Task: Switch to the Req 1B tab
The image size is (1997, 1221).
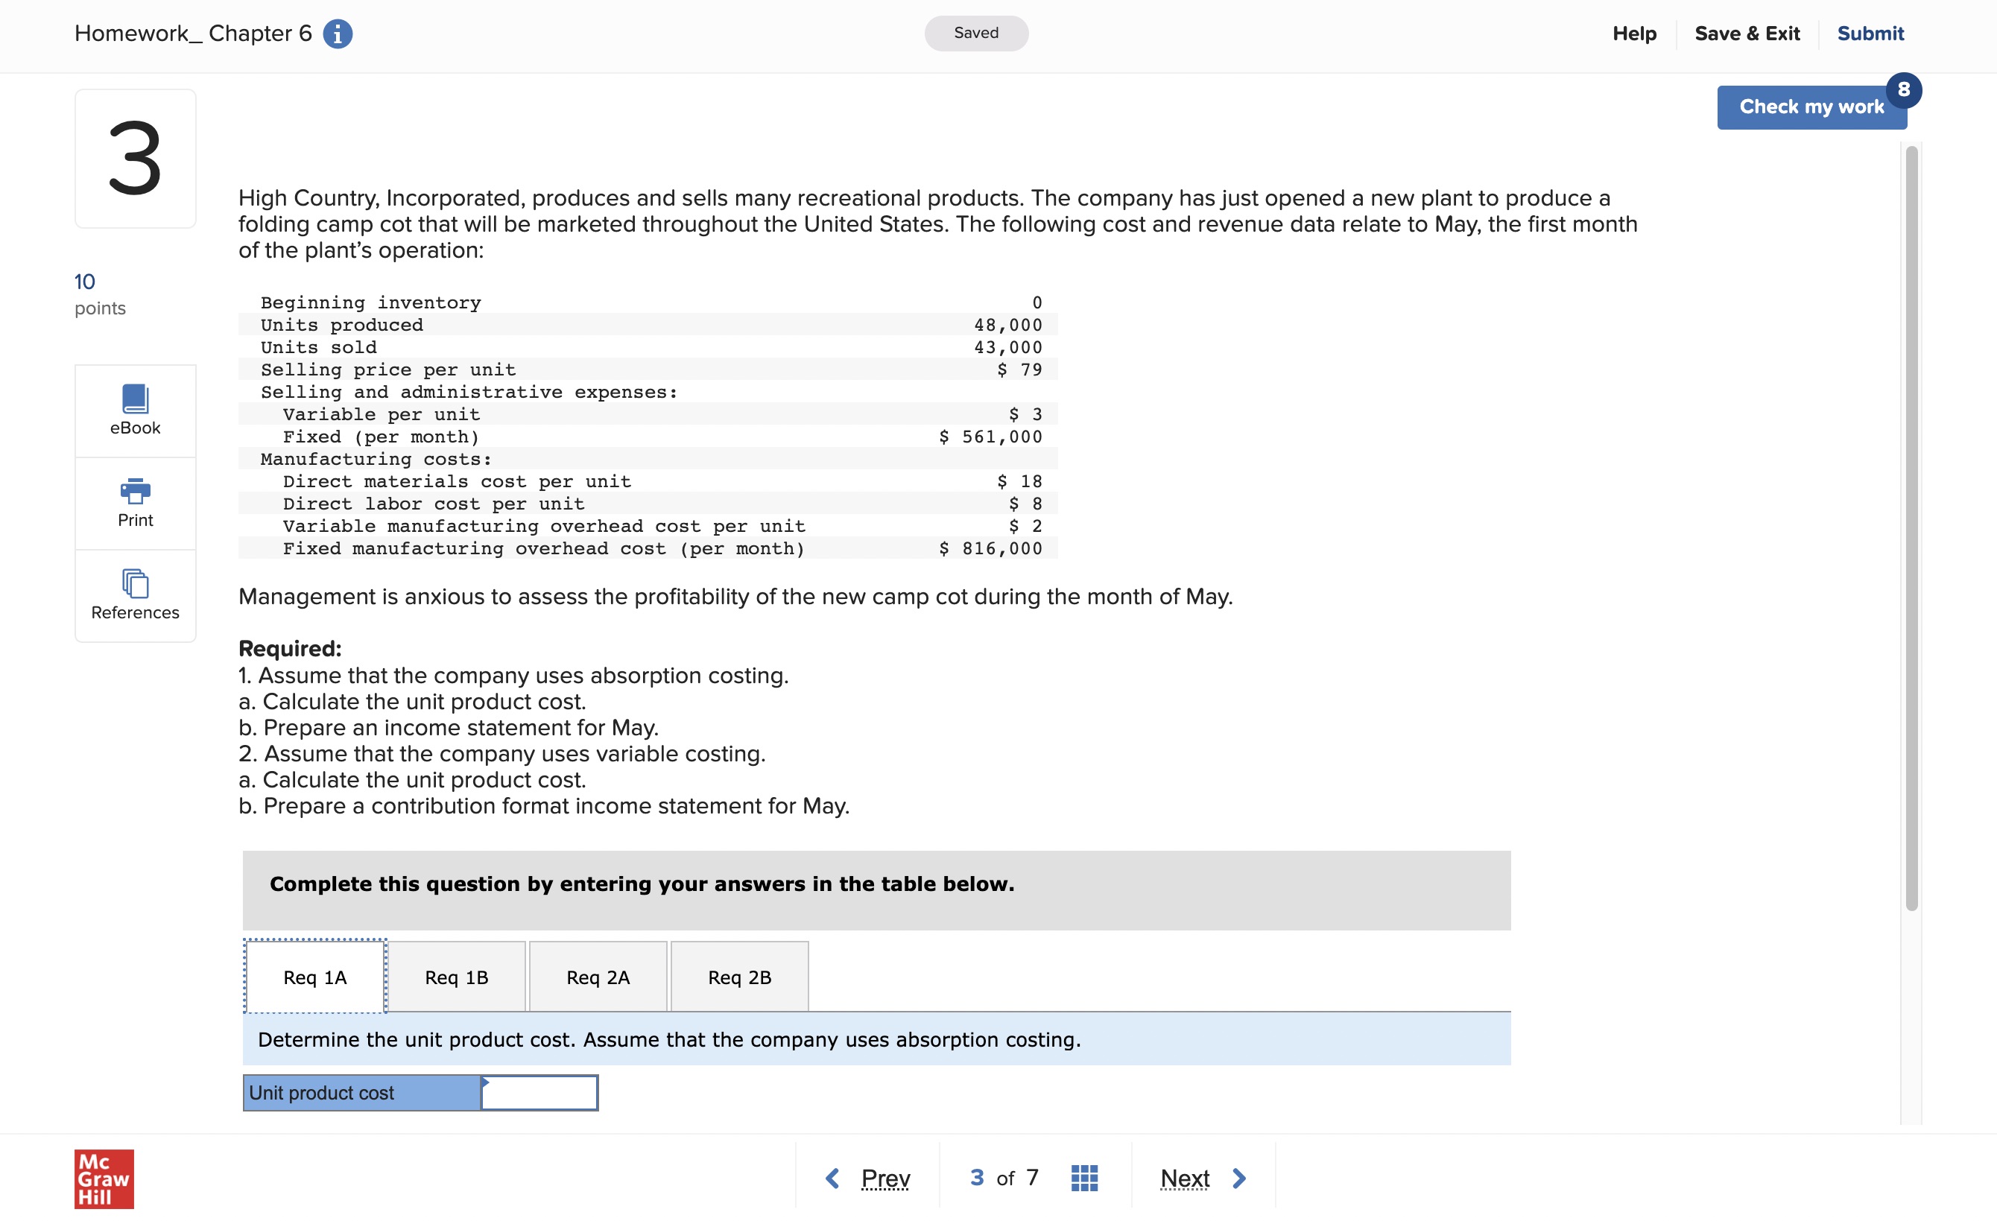Action: pyautogui.click(x=457, y=977)
